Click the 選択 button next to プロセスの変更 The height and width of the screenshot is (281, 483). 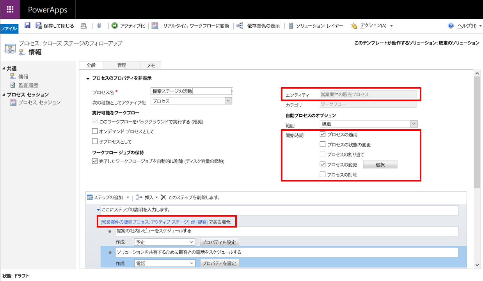[x=380, y=164]
